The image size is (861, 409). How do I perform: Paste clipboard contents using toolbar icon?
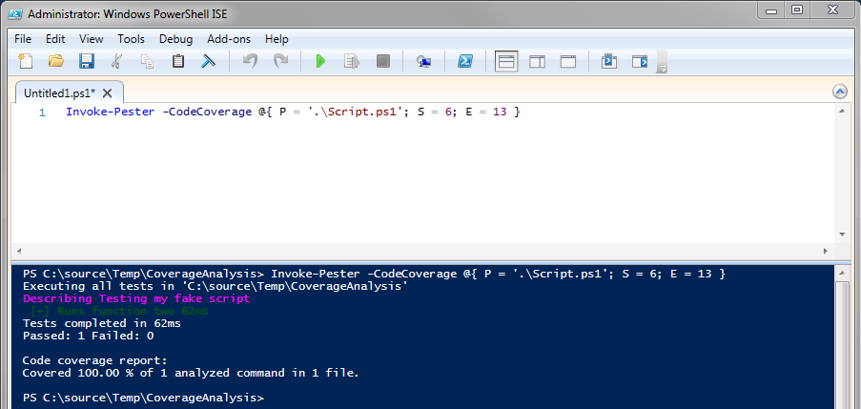[x=177, y=62]
